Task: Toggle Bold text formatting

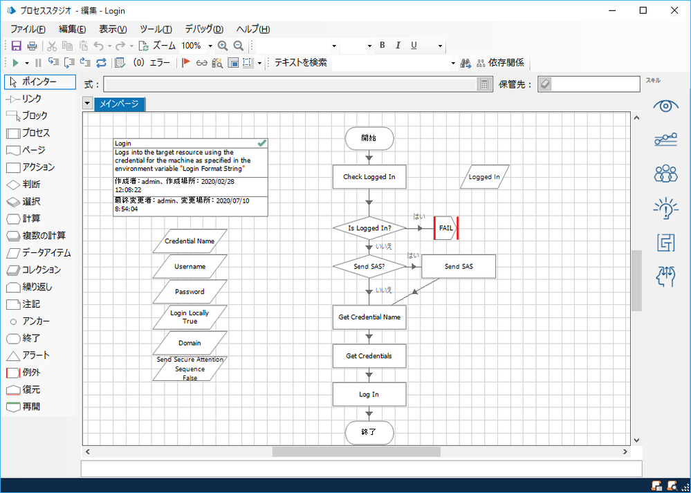Action: point(382,46)
